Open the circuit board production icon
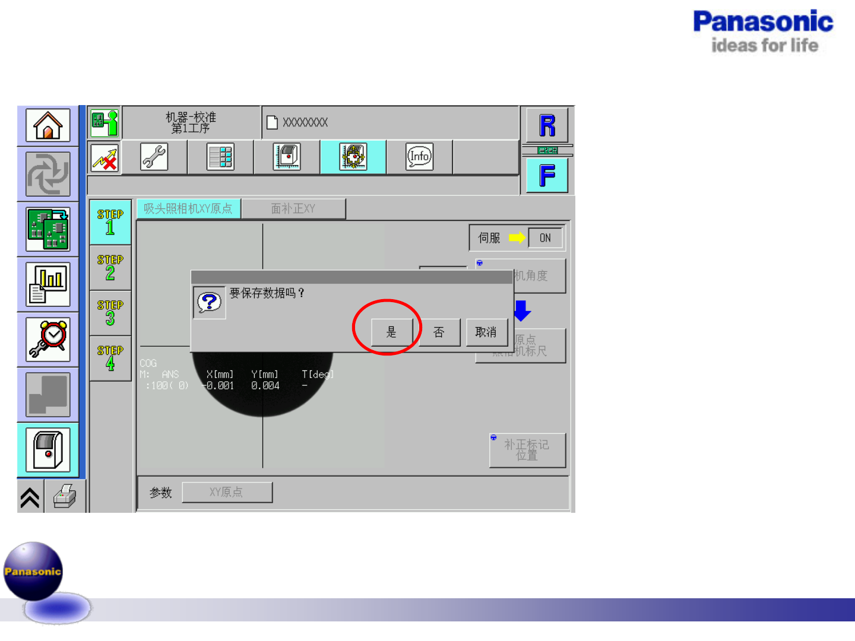This screenshot has width=855, height=641. coord(48,229)
